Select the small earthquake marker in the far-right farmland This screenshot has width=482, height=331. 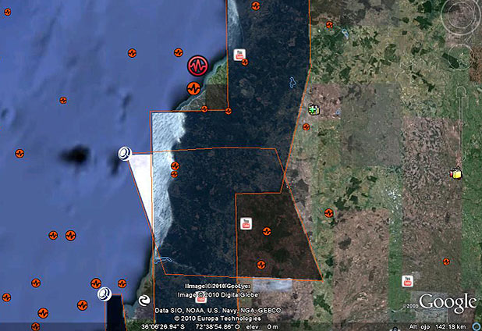(x=446, y=262)
